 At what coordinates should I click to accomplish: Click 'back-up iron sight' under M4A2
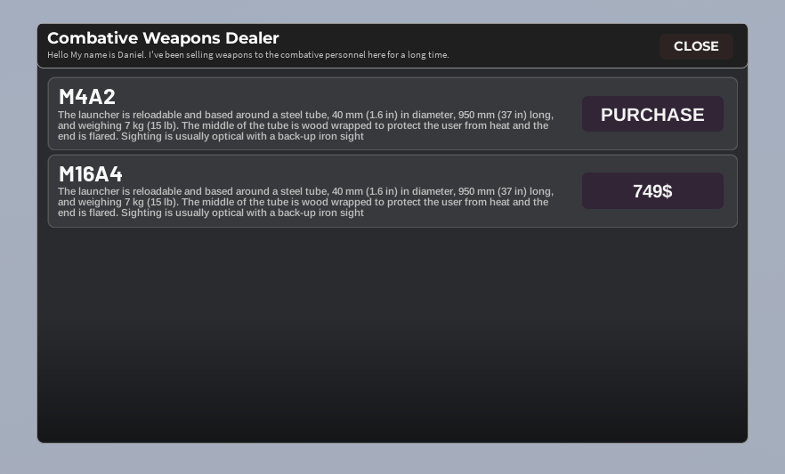321,136
